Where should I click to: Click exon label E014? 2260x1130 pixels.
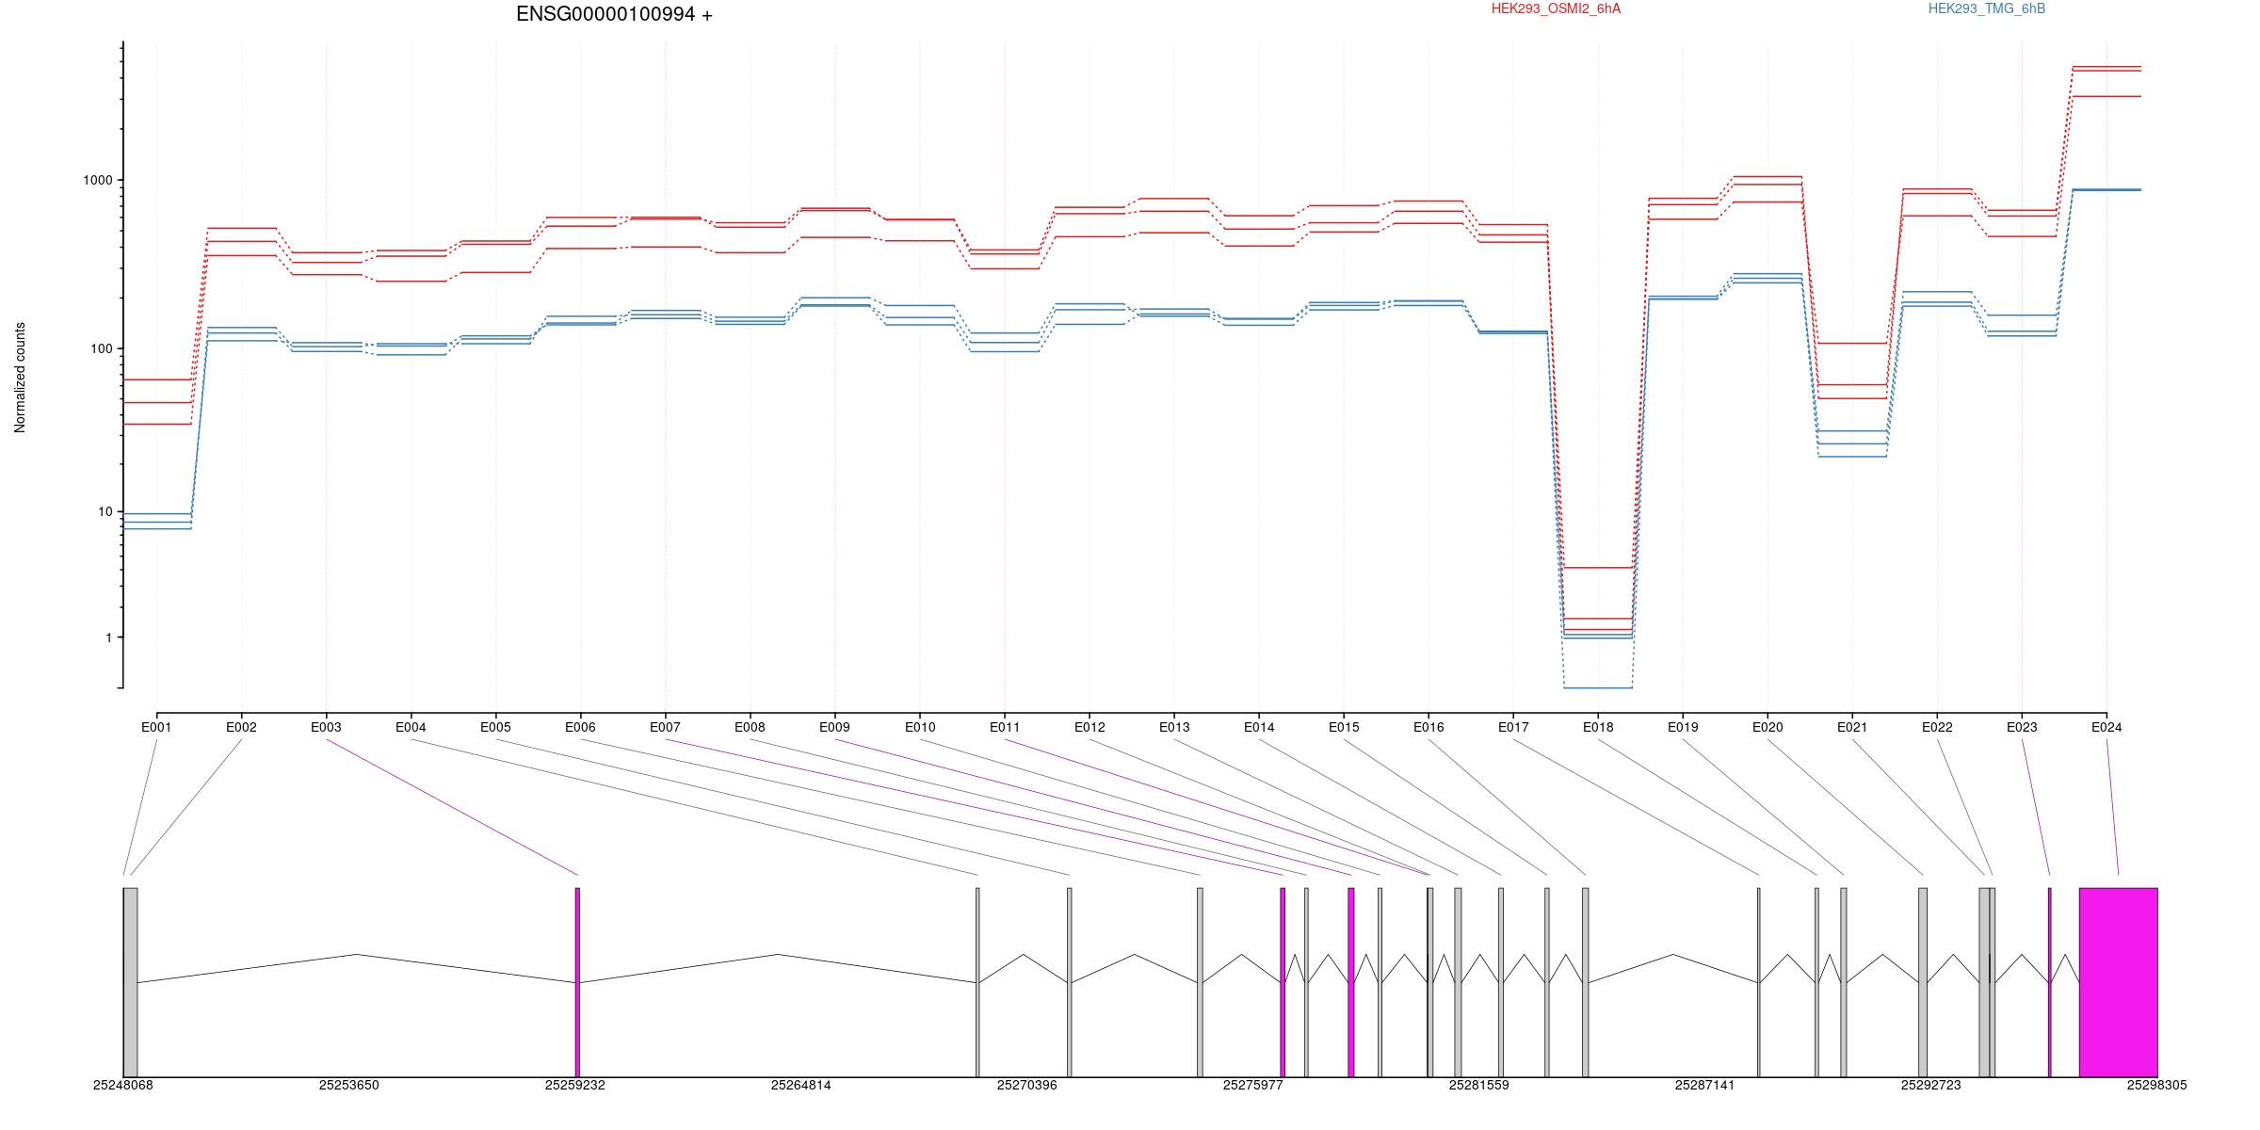click(1259, 727)
